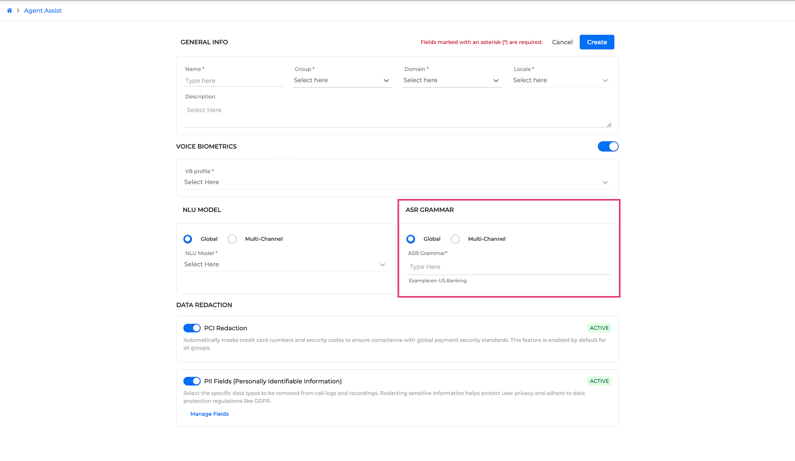This screenshot has height=461, width=795.
Task: Open the Locale dropdown
Action: coord(562,80)
